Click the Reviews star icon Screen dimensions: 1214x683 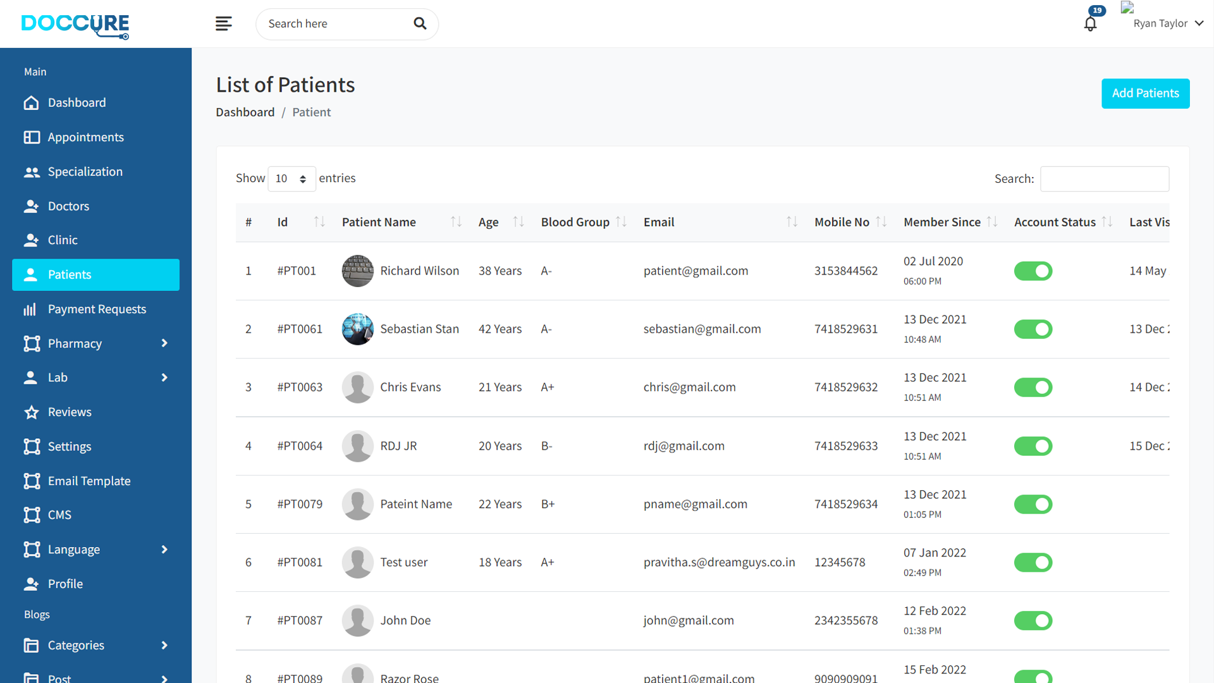click(31, 412)
